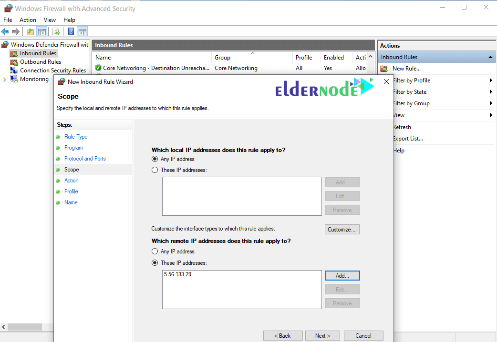Click the blue Back arrow toolbar icon

[x=5, y=32]
